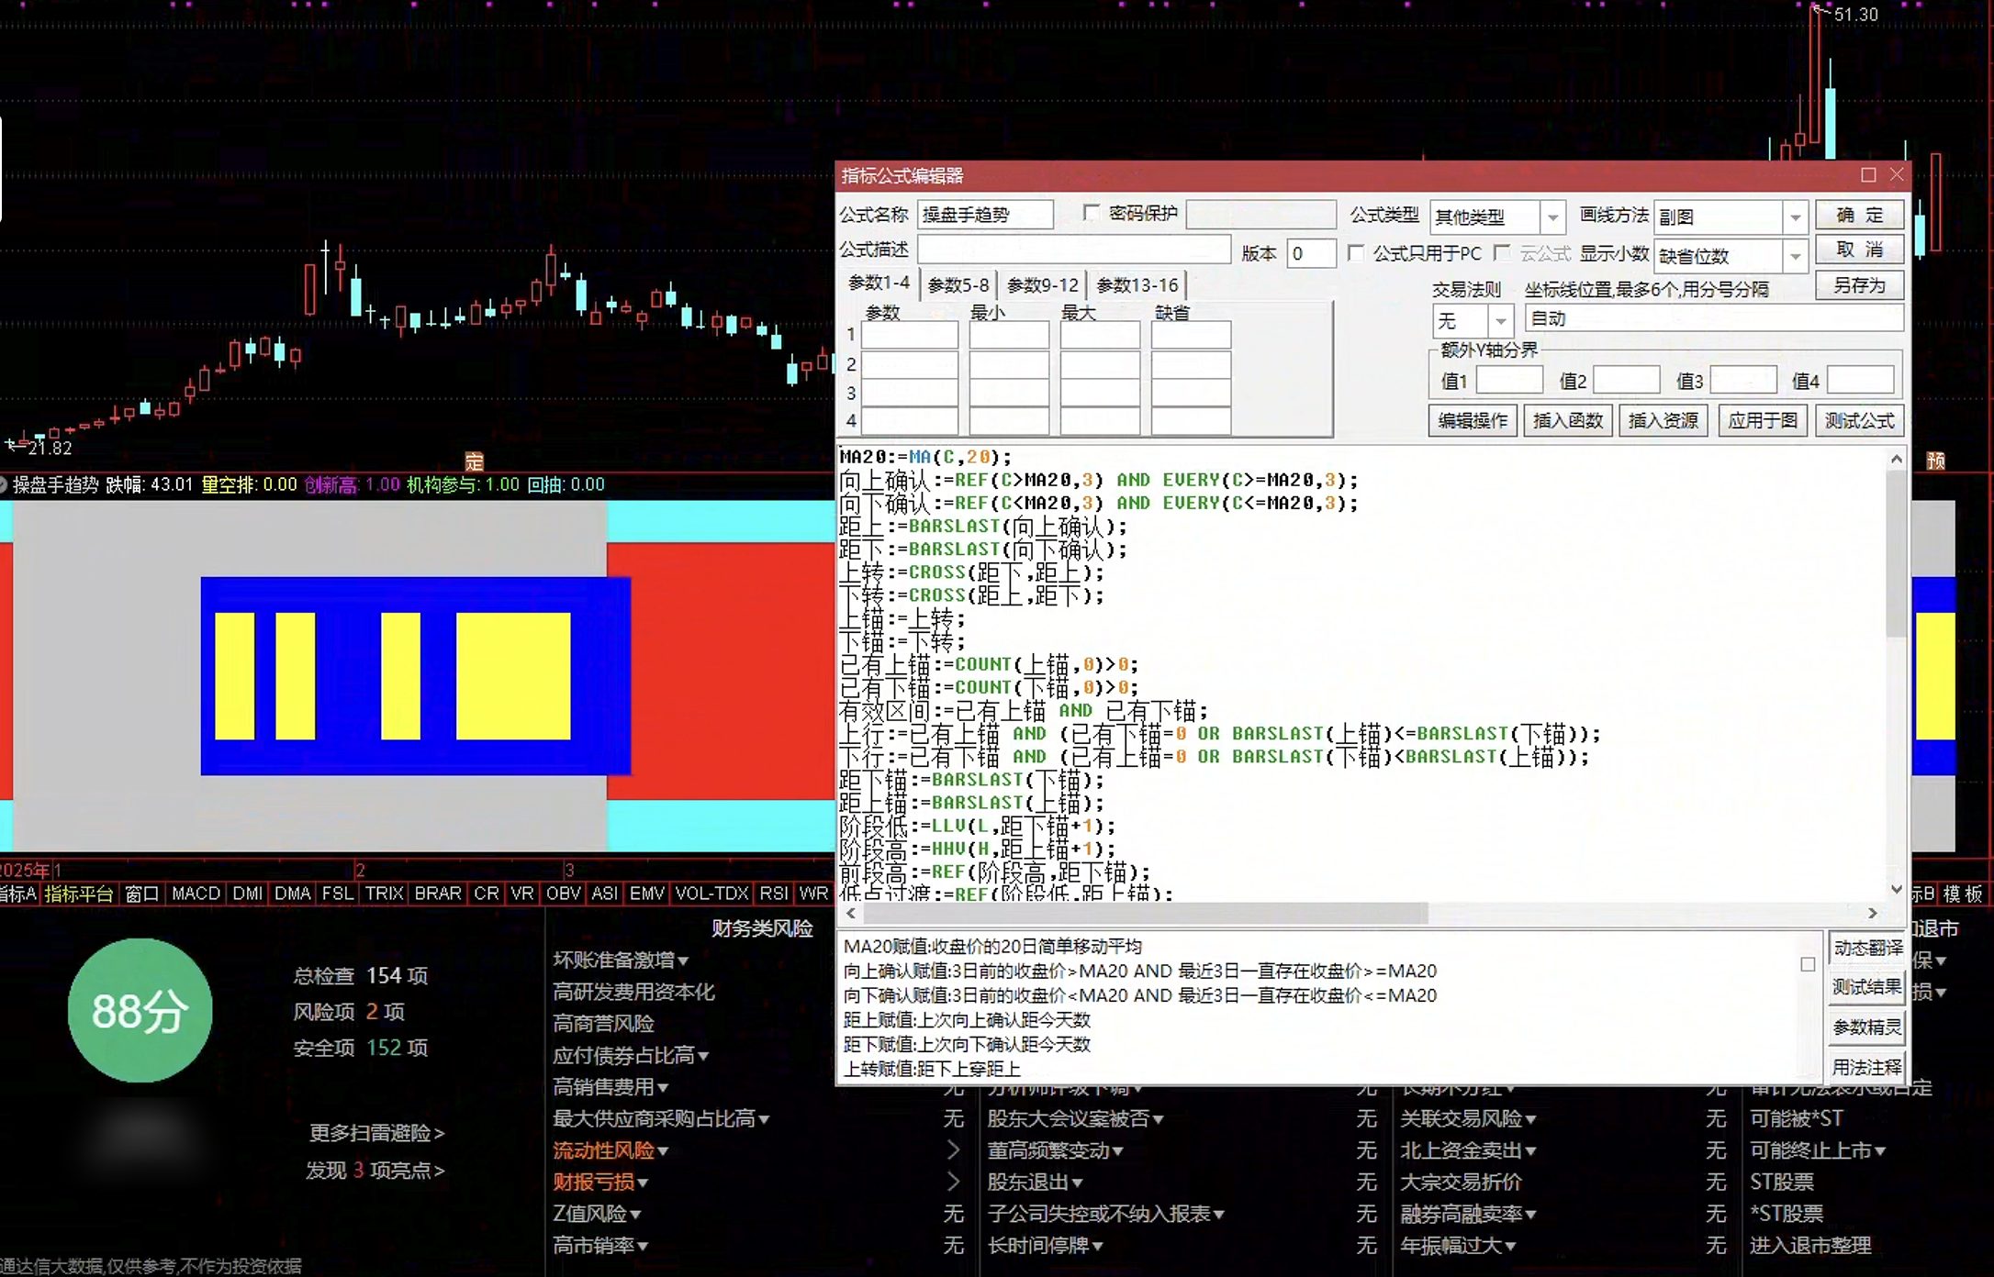This screenshot has height=1277, width=1994.
Task: Click the 插入函数 button
Action: [x=1568, y=421]
